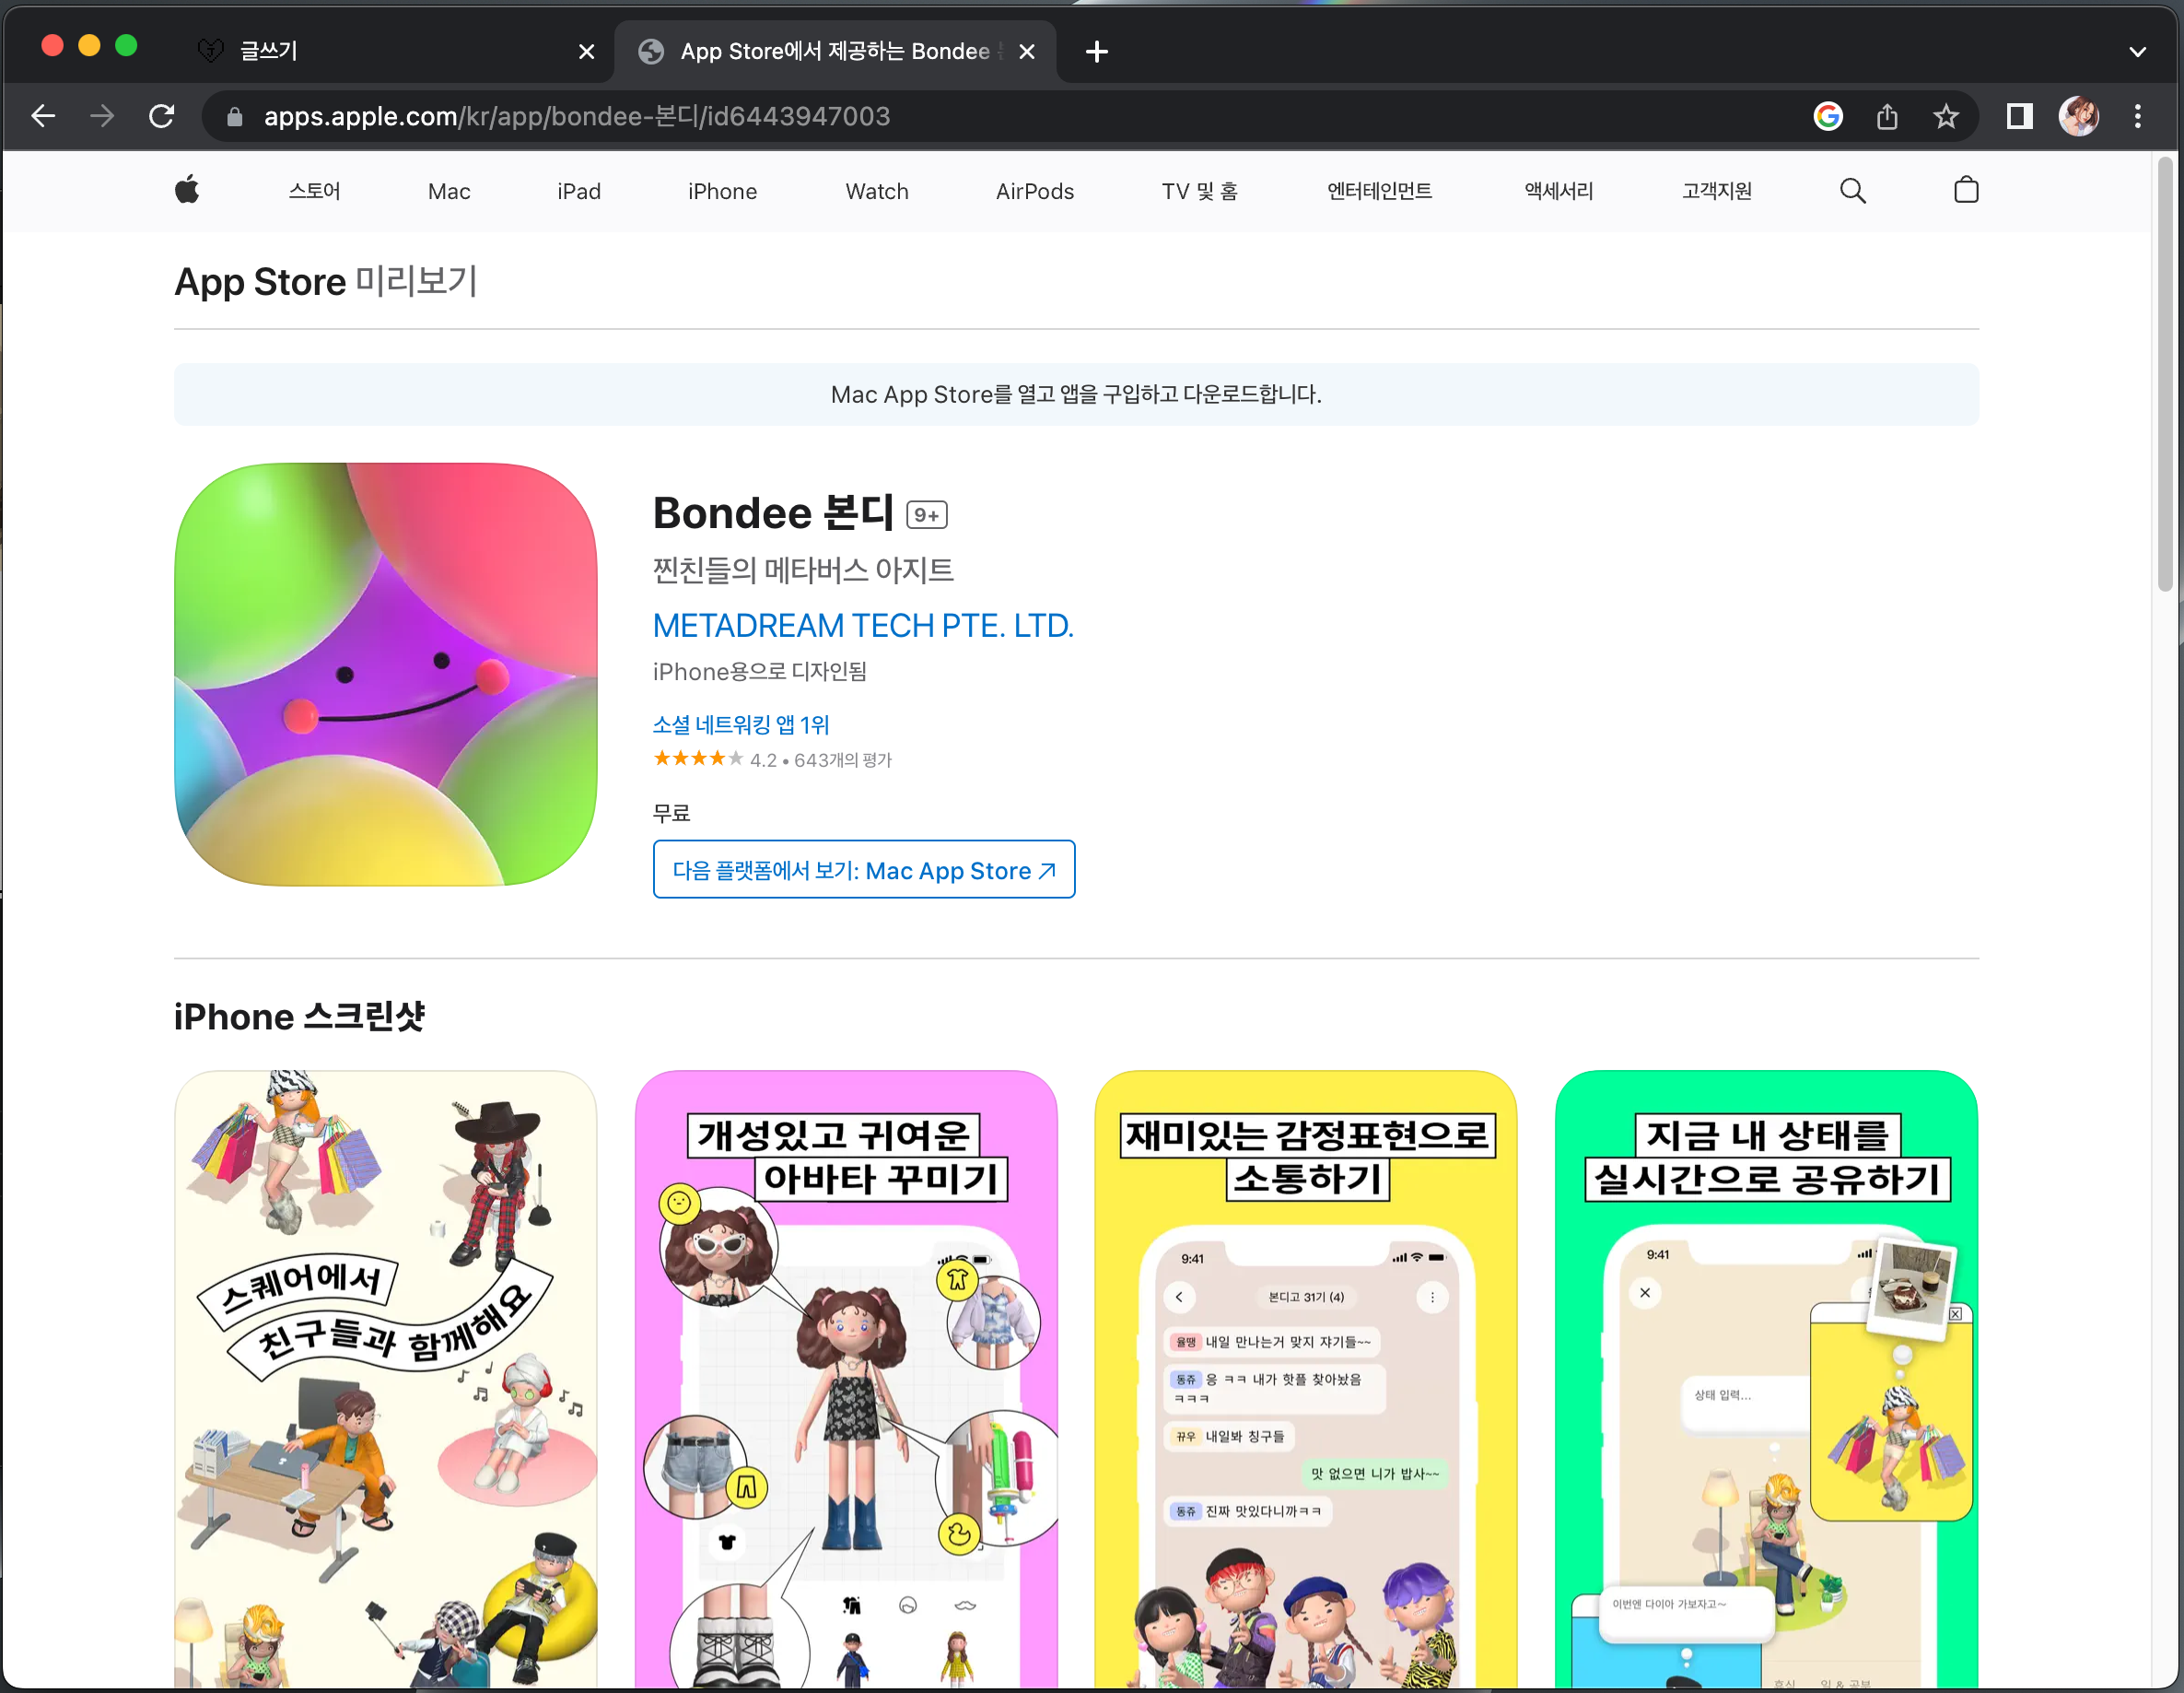Open the Apple site search magnifier

[1852, 190]
